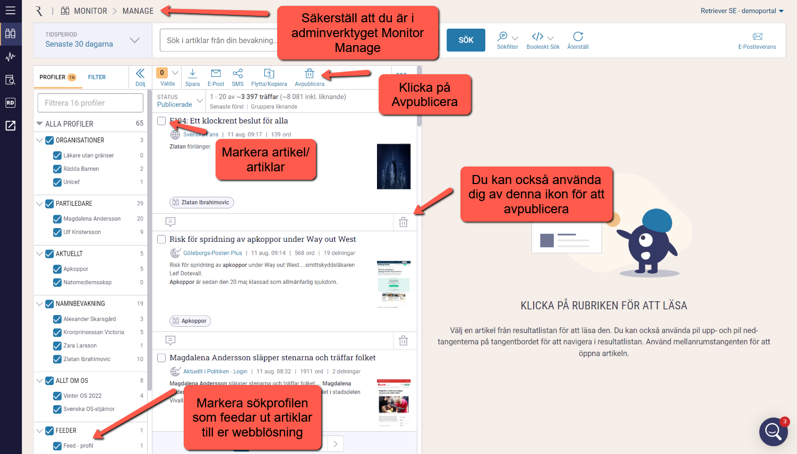The image size is (797, 454).
Task: Click the Apkoppor profile tag
Action: (x=190, y=321)
